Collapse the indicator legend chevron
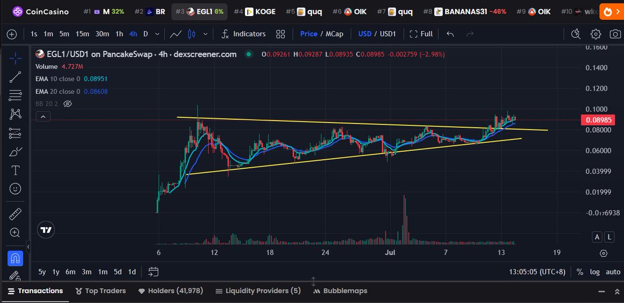 tap(43, 117)
